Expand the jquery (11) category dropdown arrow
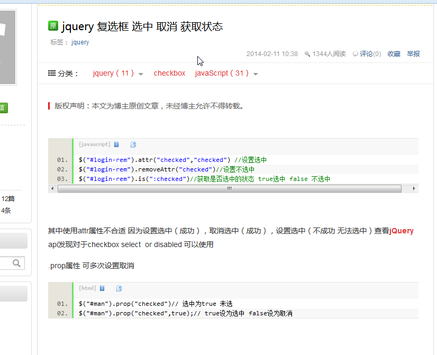437x355 pixels. click(141, 74)
